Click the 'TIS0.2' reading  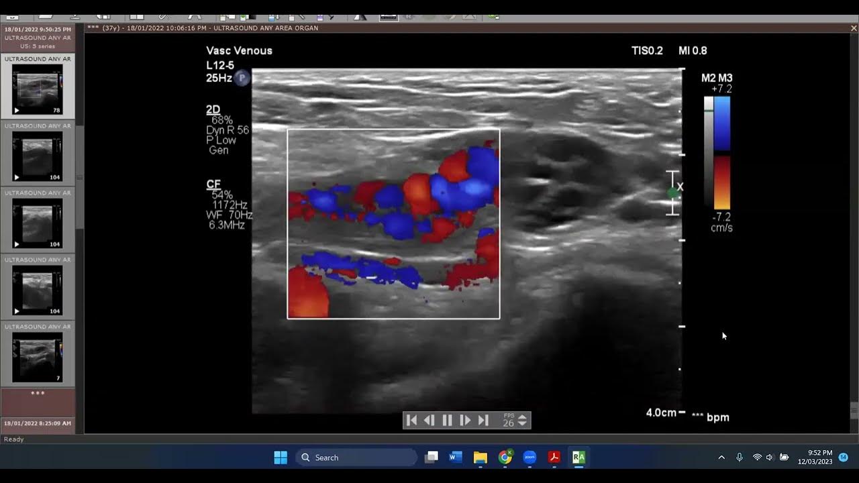(x=647, y=50)
